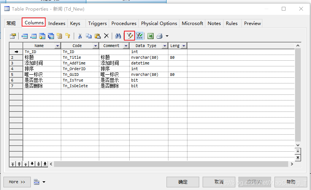Click the Create Index icon
Screen dimensions: 311x190
59,36
